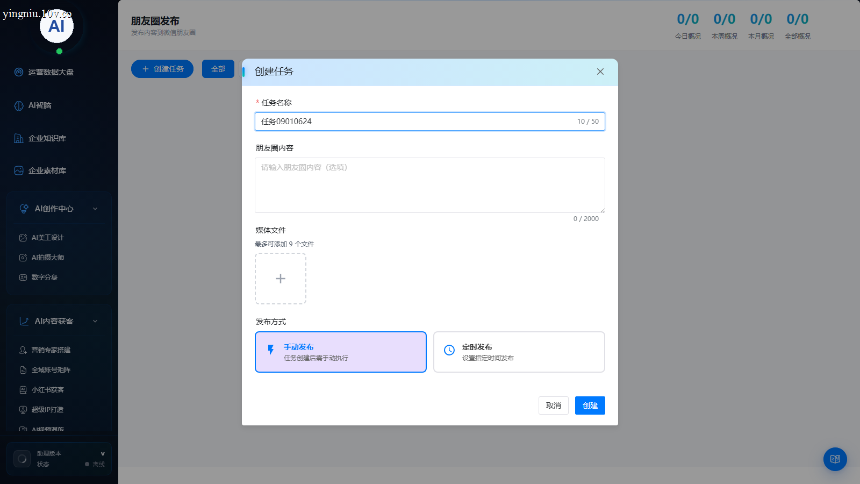
Task: Open 企业素材库 image icon
Action: point(19,170)
